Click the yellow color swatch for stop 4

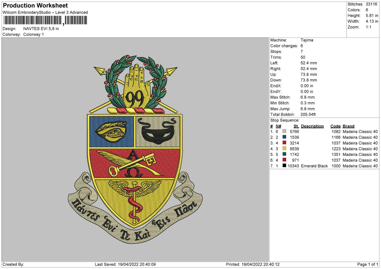pos(284,148)
